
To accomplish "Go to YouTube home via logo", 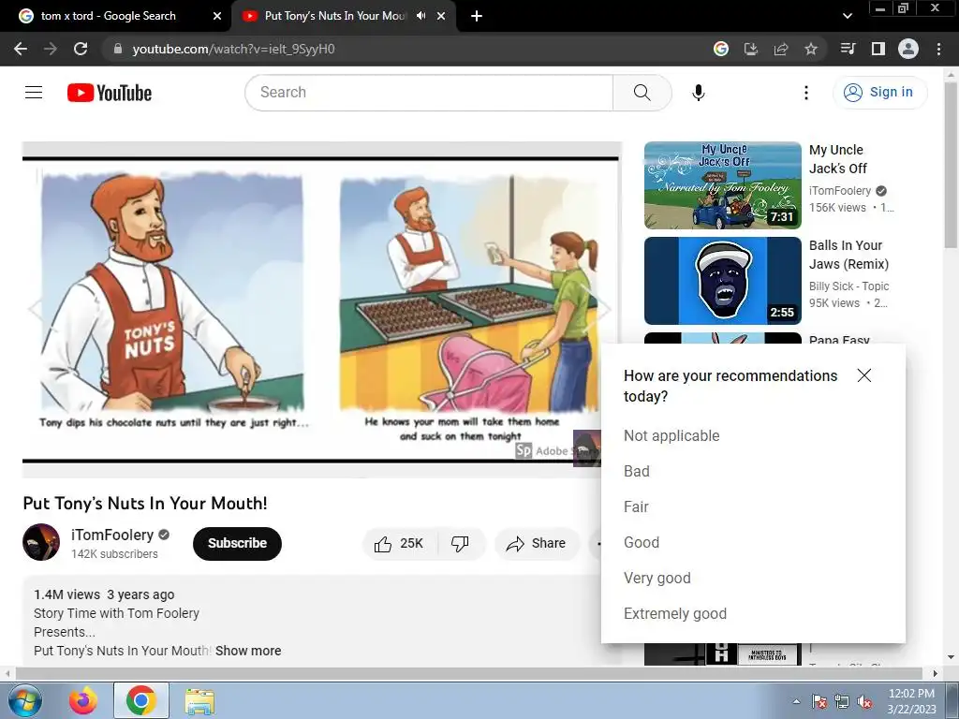I will click(x=110, y=93).
